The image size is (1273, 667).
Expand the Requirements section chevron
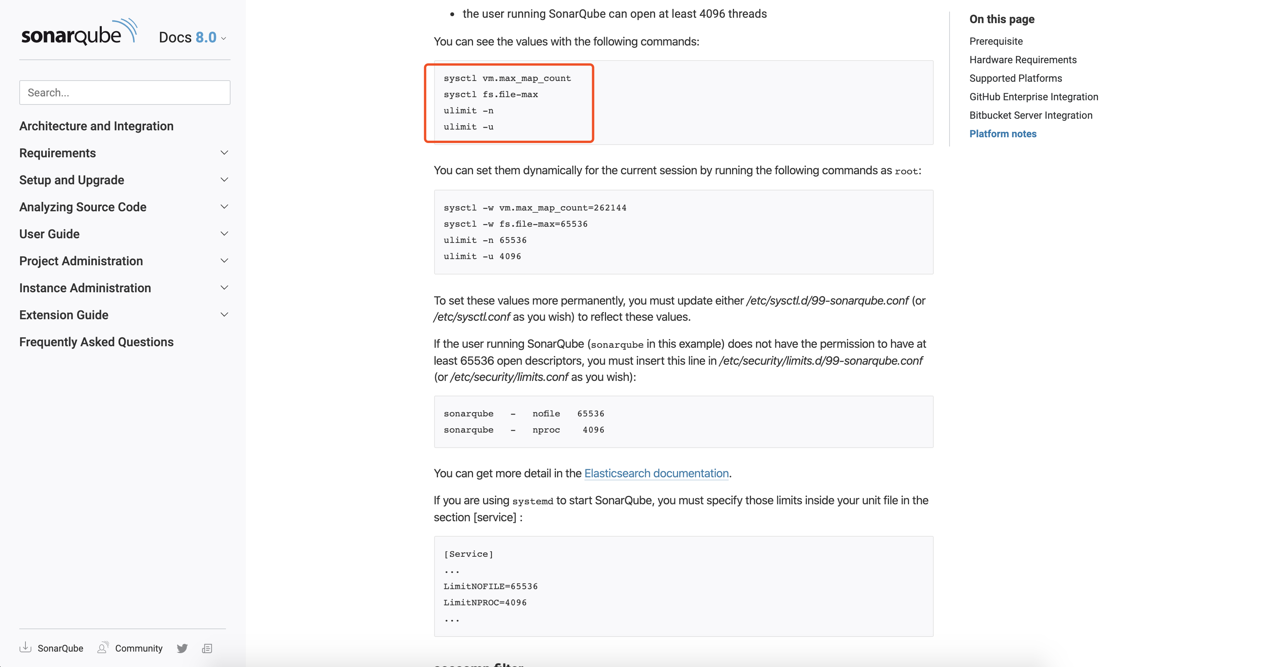(x=224, y=153)
